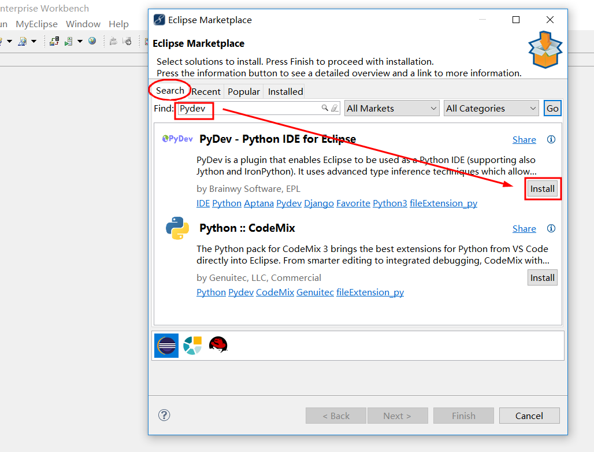594x452 pixels.
Task: Click the Eclipse Marketplace title bar icon
Action: pos(159,20)
